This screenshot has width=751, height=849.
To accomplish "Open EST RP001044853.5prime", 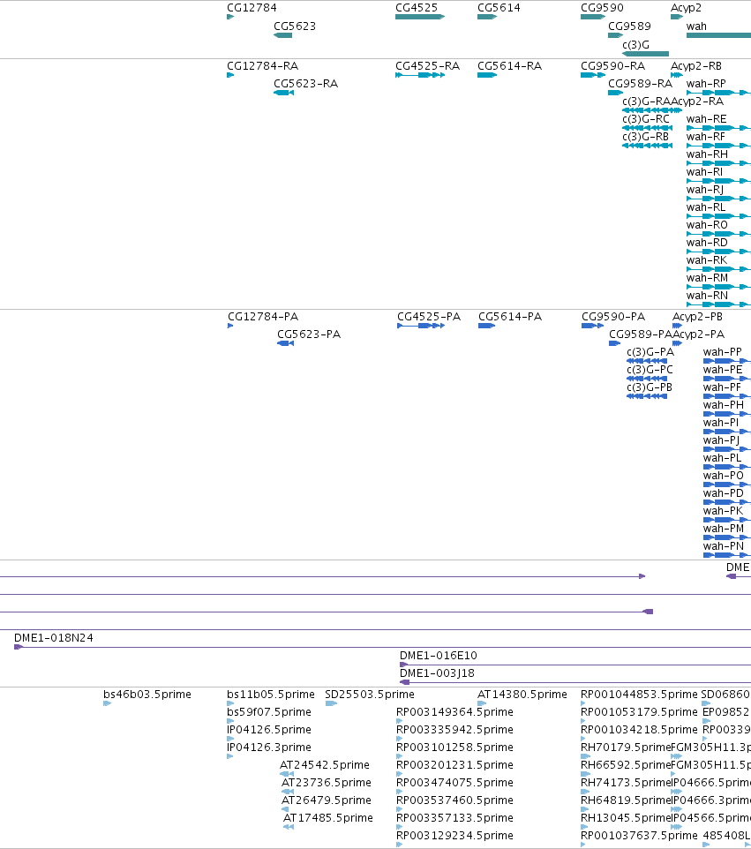I will [639, 695].
